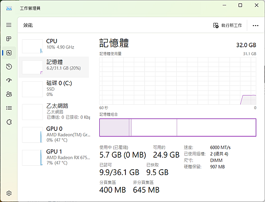Select the GPU 0 performance item

[55, 133]
